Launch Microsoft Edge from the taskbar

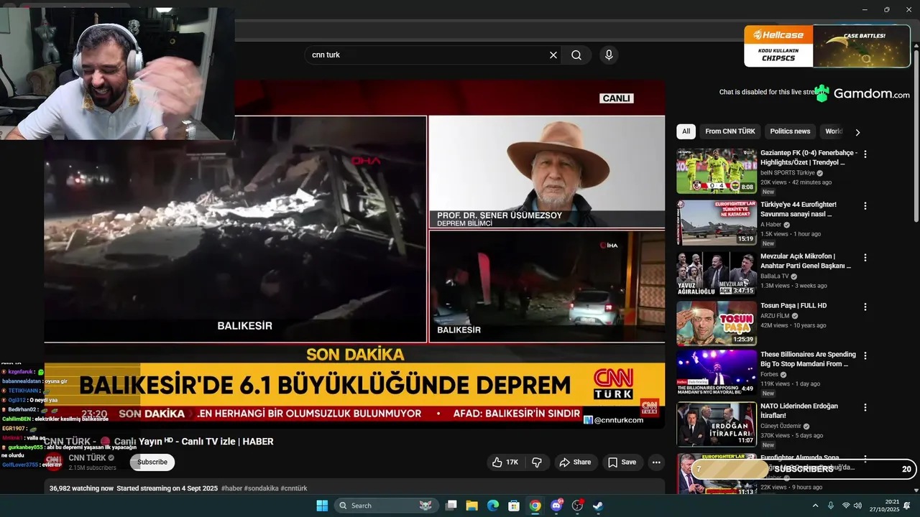tap(493, 506)
